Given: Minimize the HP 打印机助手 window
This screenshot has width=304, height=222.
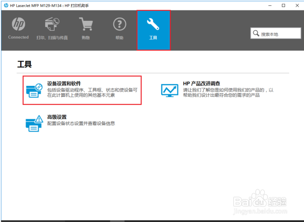Looking at the screenshot, I should 270,5.
